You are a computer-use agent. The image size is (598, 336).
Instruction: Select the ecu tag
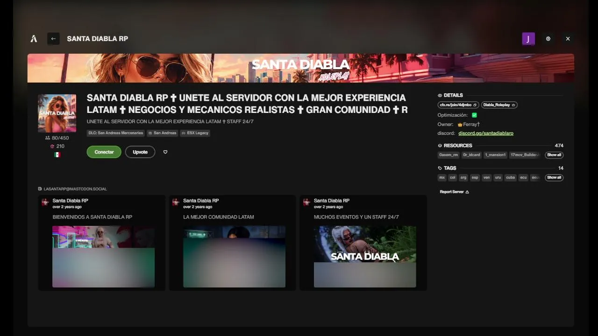point(523,177)
